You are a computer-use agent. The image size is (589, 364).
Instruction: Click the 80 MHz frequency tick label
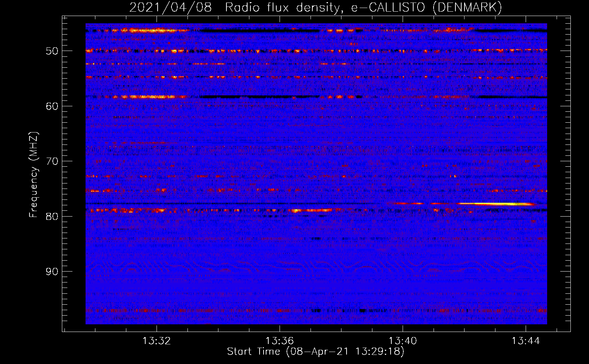(52, 217)
